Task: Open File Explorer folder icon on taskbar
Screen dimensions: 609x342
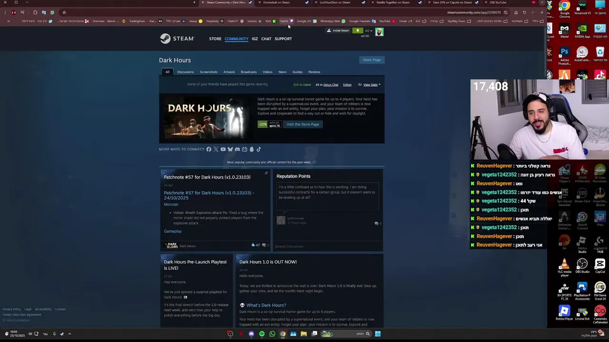Action: tap(304, 334)
